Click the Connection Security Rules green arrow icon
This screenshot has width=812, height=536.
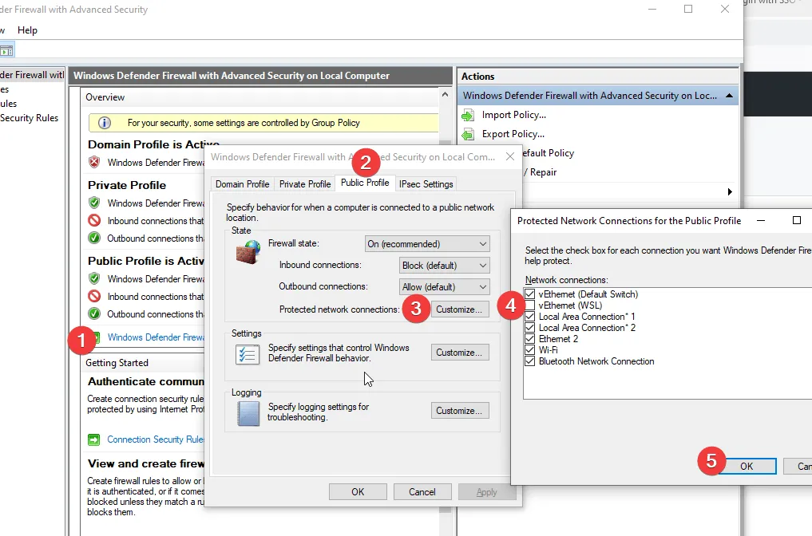[x=93, y=439]
